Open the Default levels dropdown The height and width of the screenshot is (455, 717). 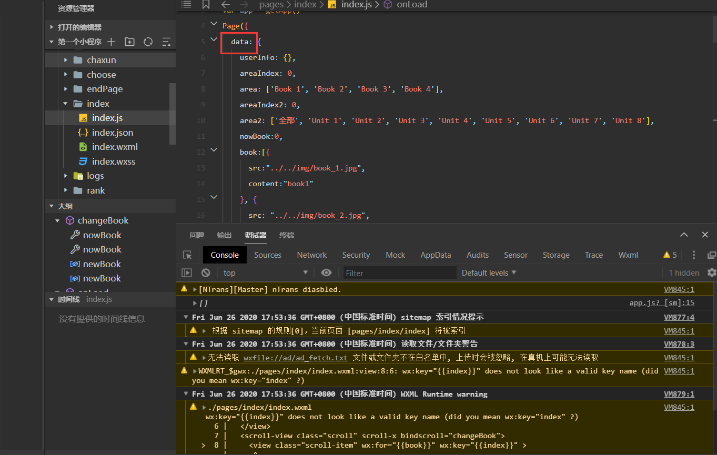[489, 272]
